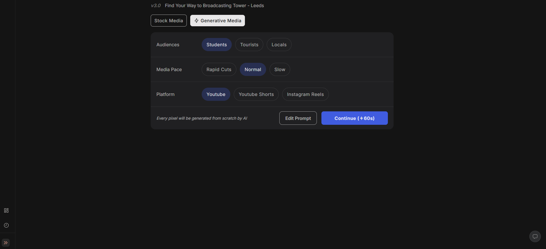Click the Edit Prompt button

pyautogui.click(x=298, y=118)
